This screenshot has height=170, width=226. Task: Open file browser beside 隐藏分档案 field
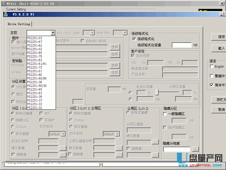[195, 149]
